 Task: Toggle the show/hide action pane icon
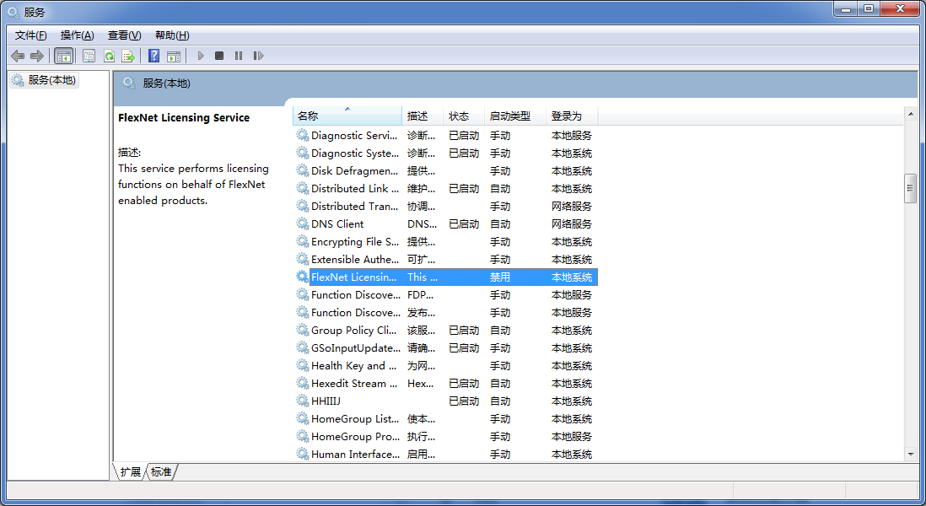click(x=174, y=57)
